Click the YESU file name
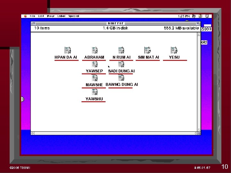Image resolution: width=231 pixels, height=173 pixels. pos(174,57)
